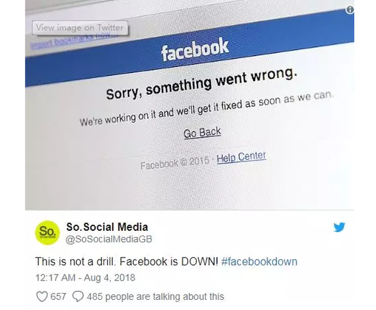Click View image on Twitter button

click(80, 28)
